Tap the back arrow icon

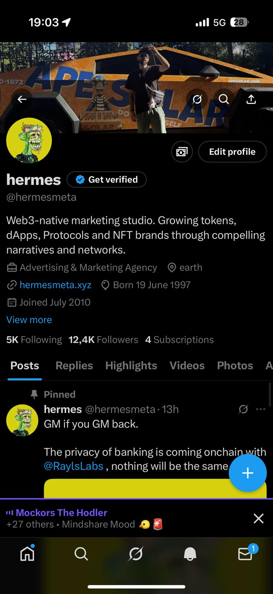(22, 99)
